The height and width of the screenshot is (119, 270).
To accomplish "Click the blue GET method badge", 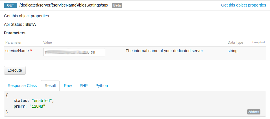I will 10,5.
